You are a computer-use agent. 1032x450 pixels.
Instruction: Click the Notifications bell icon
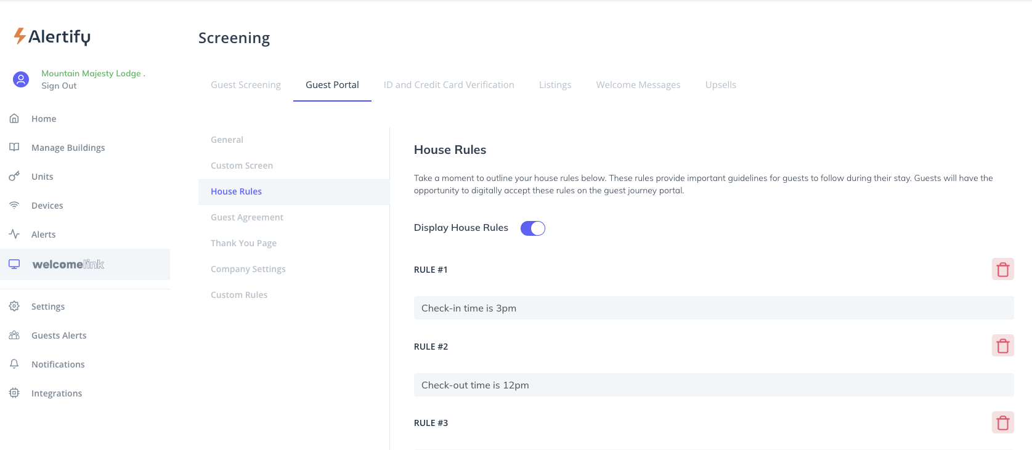click(14, 364)
